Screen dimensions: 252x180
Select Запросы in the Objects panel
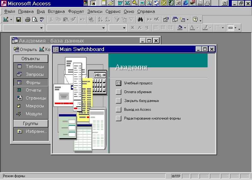[x=31, y=74]
